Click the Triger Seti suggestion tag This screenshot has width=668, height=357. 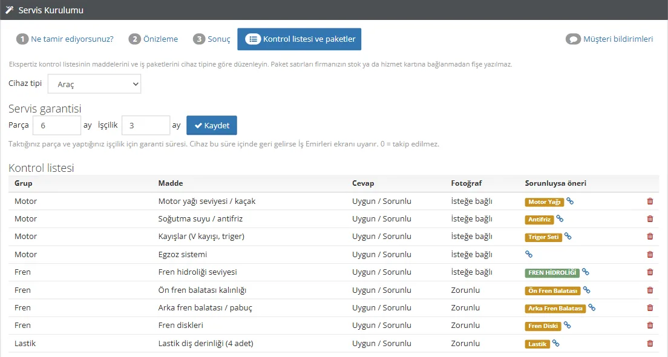coord(543,237)
